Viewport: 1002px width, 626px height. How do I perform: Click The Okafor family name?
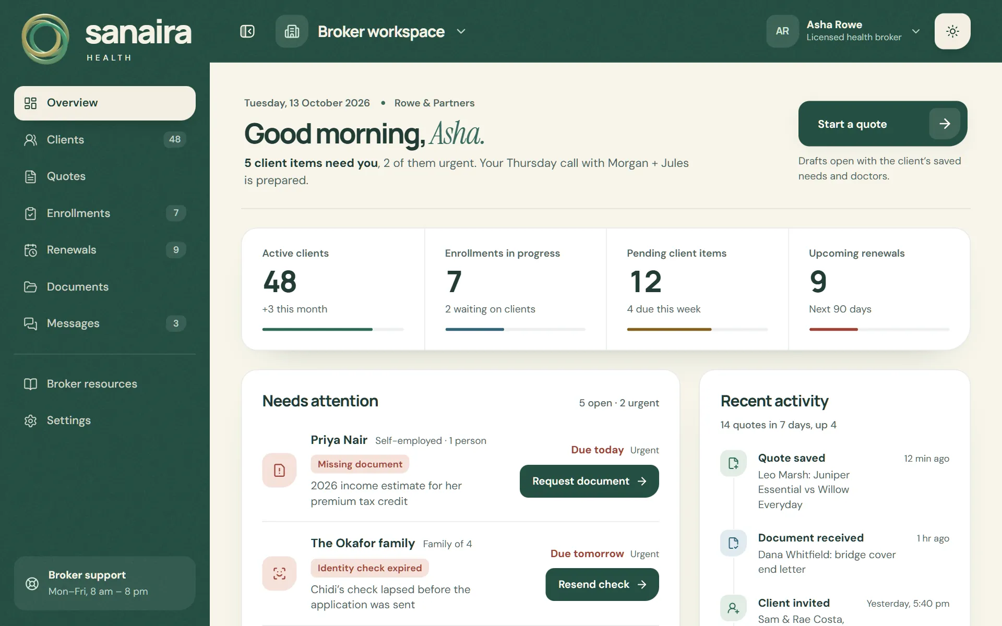pos(363,543)
